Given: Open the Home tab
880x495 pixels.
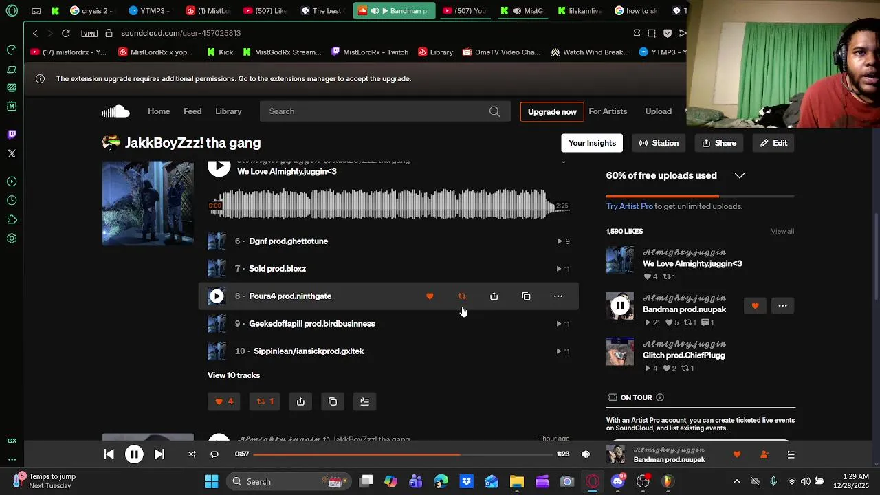Looking at the screenshot, I should point(159,111).
